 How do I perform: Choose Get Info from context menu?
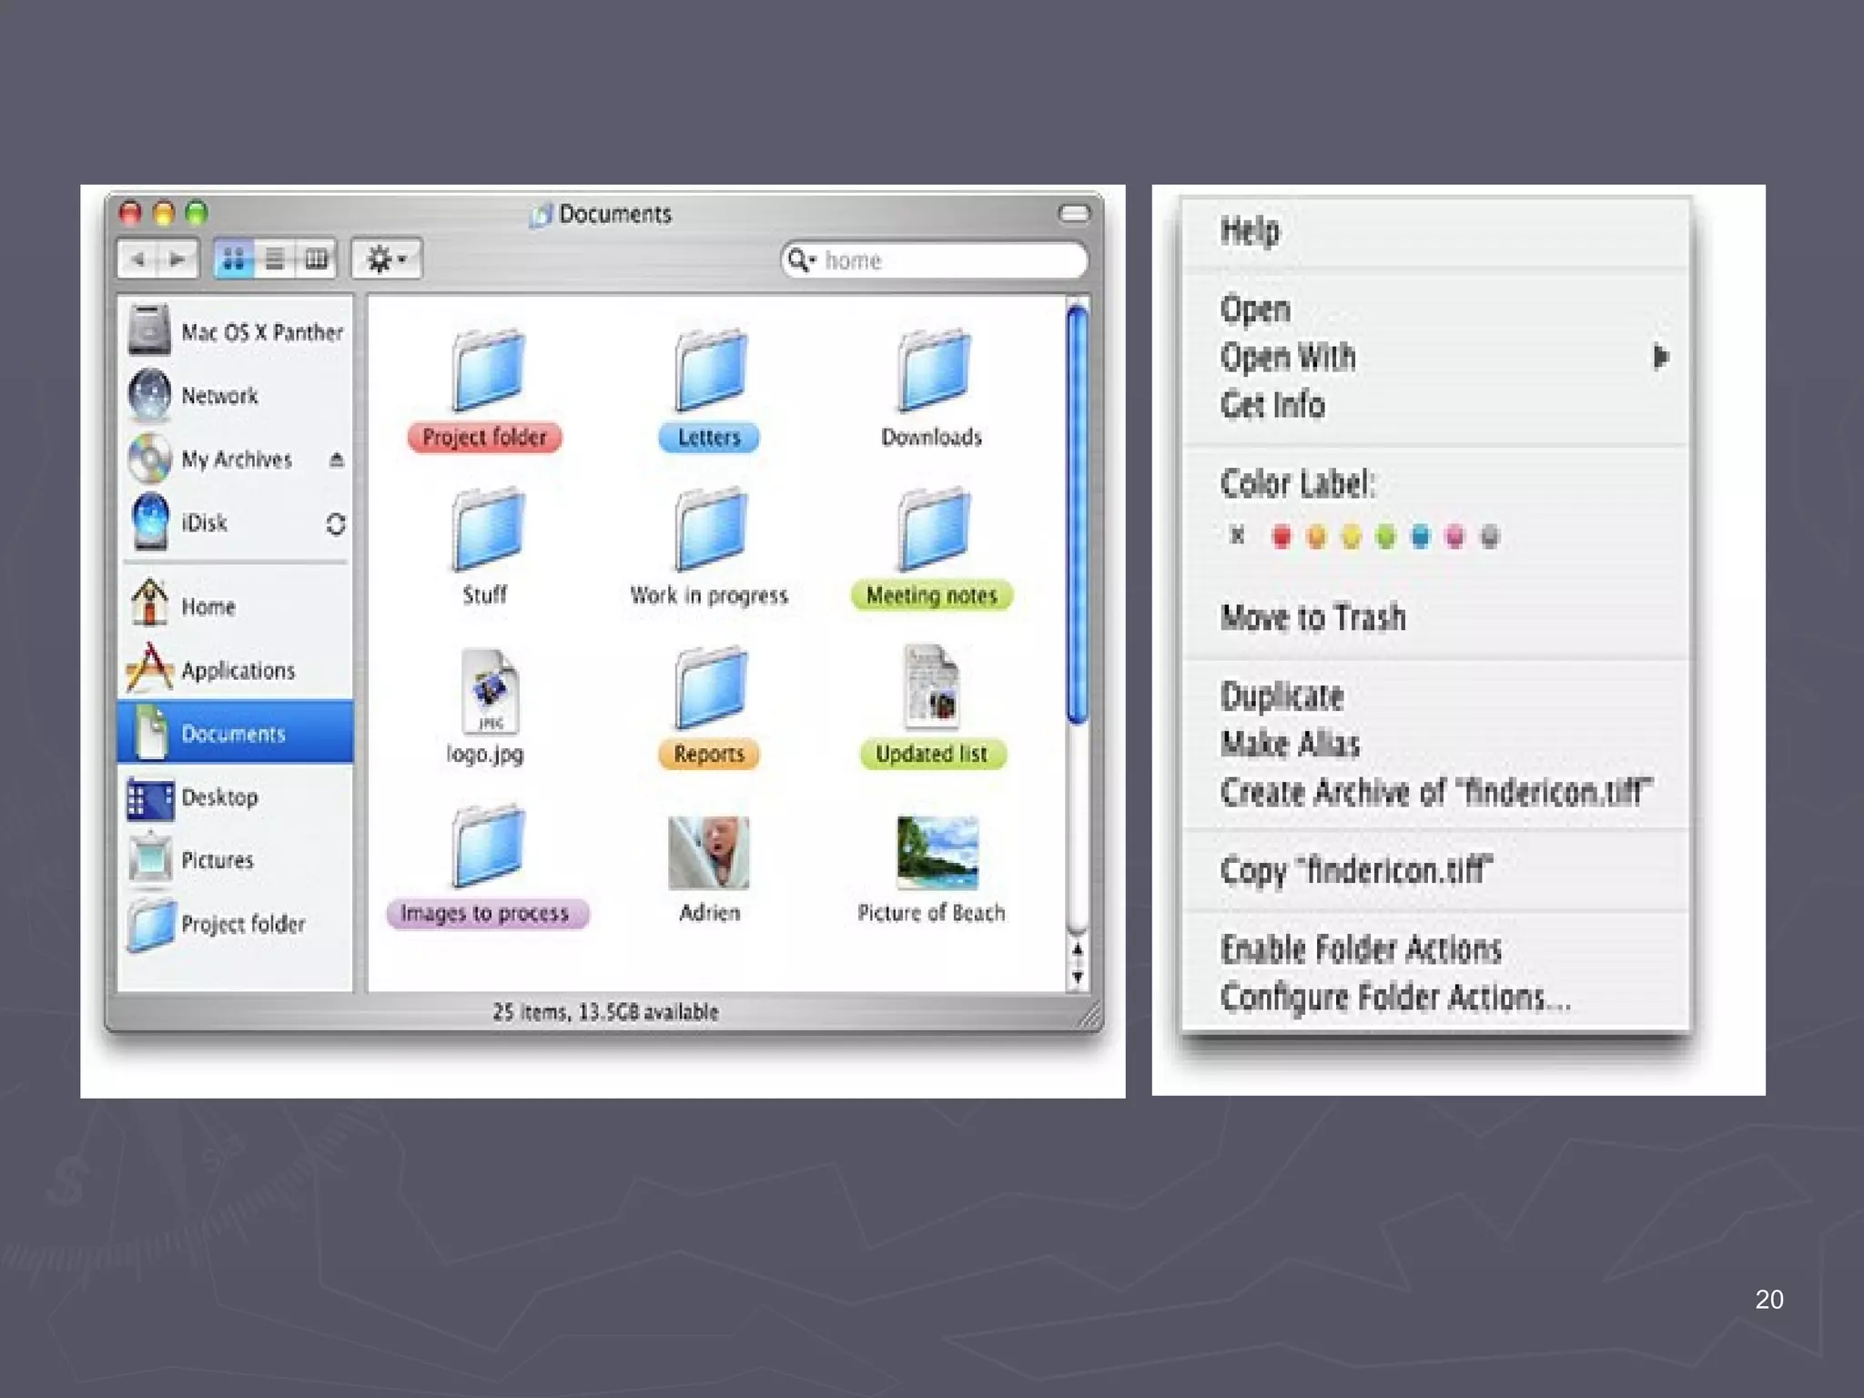(x=1272, y=405)
